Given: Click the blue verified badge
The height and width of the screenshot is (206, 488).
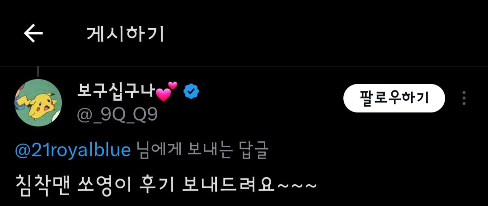Looking at the screenshot, I should tap(192, 92).
